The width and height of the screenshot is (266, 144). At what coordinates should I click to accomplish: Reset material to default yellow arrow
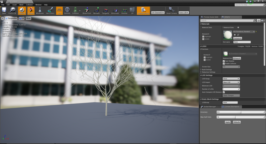(256, 32)
